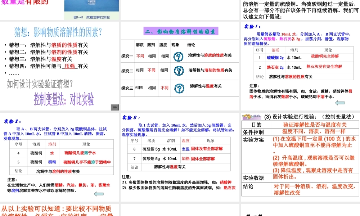Select the 猜想：影响物质溶解性的因素 slide title
Viewport: 360px width, 216px height.
(58, 32)
